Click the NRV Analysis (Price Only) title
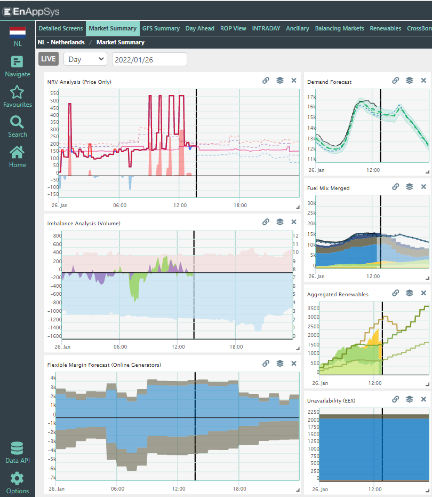This screenshot has width=432, height=497. [79, 82]
